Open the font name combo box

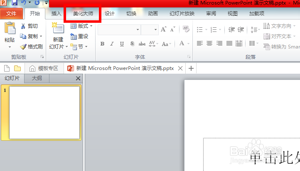click(138, 29)
